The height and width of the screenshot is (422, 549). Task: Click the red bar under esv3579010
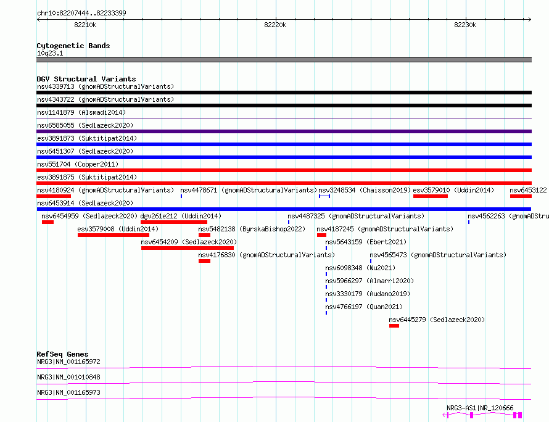click(431, 196)
